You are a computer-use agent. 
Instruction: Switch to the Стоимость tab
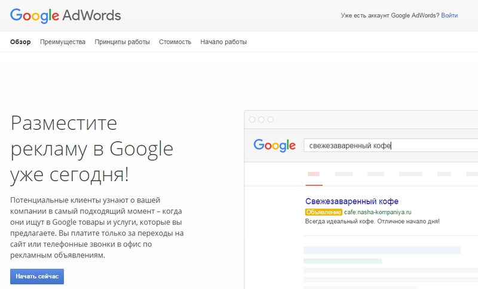pyautogui.click(x=175, y=42)
